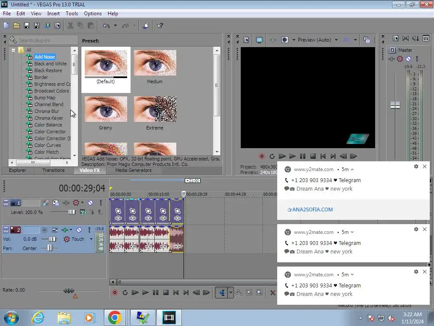Play from start in timeline transport
Screen dimensions: 434x326
click(135, 292)
